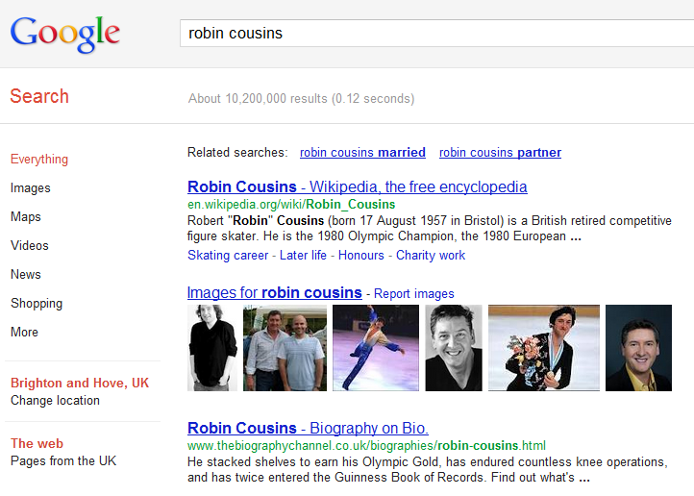Click the Google logo

64,34
